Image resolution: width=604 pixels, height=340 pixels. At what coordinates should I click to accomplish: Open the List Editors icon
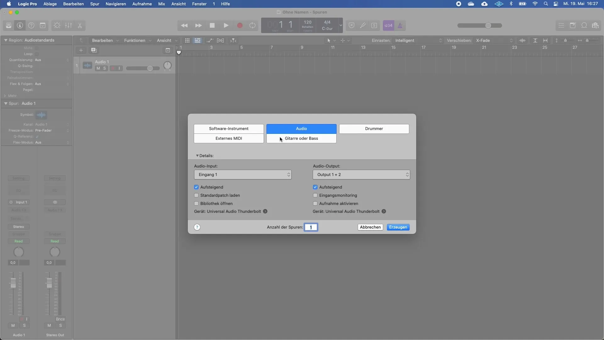(x=561, y=25)
